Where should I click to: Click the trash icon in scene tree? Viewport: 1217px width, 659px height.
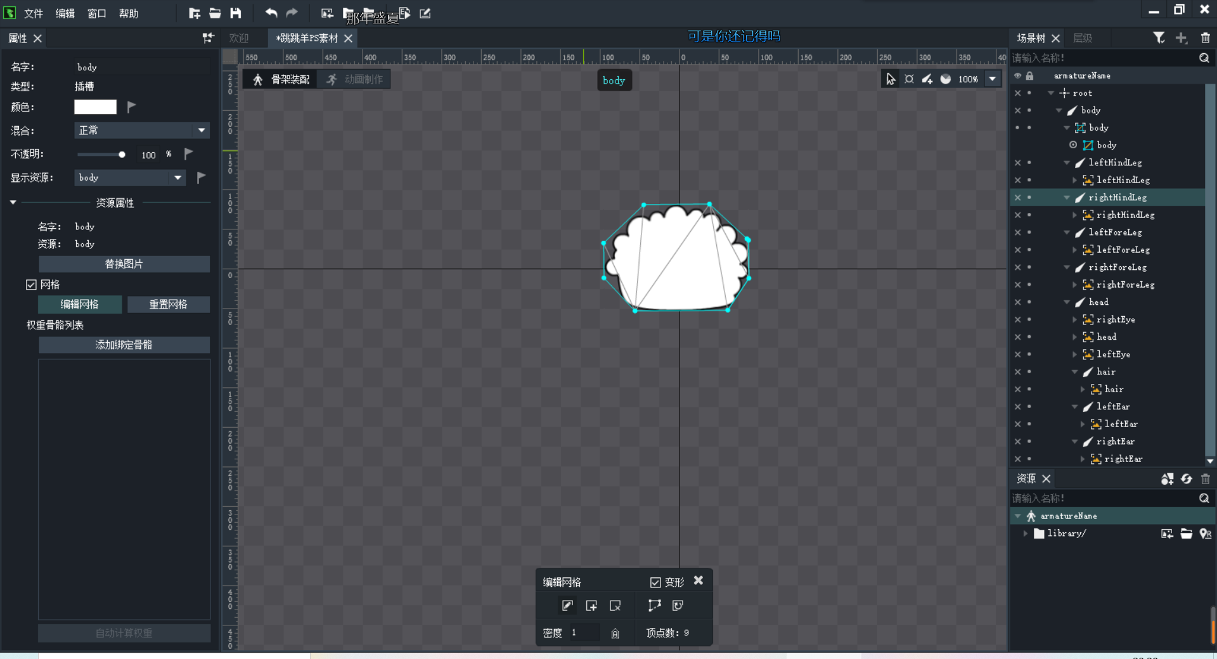[1205, 38]
